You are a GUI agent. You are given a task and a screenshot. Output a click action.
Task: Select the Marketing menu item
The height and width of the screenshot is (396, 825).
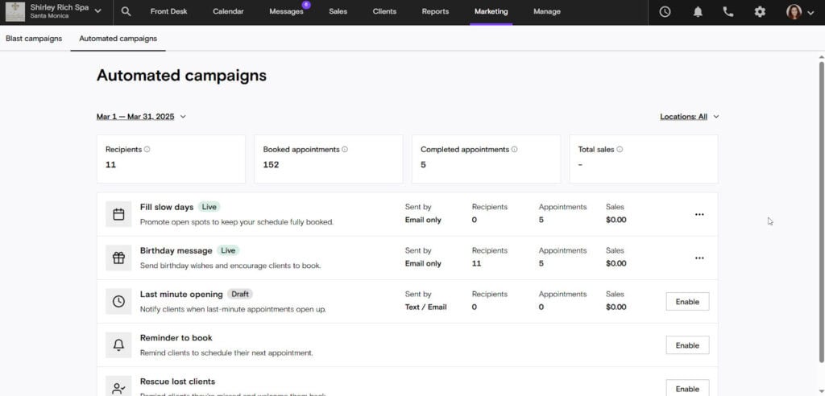[x=491, y=11]
